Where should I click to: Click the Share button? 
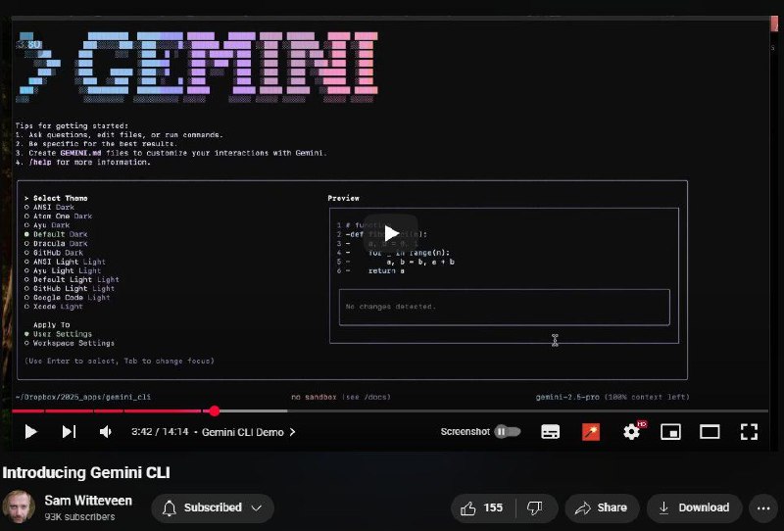(602, 508)
